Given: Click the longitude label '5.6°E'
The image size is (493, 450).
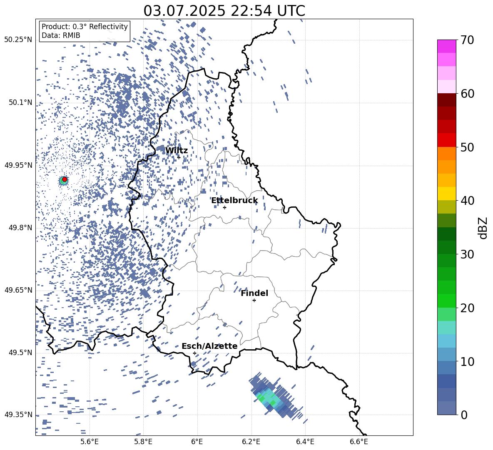Looking at the screenshot, I should pyautogui.click(x=90, y=442).
